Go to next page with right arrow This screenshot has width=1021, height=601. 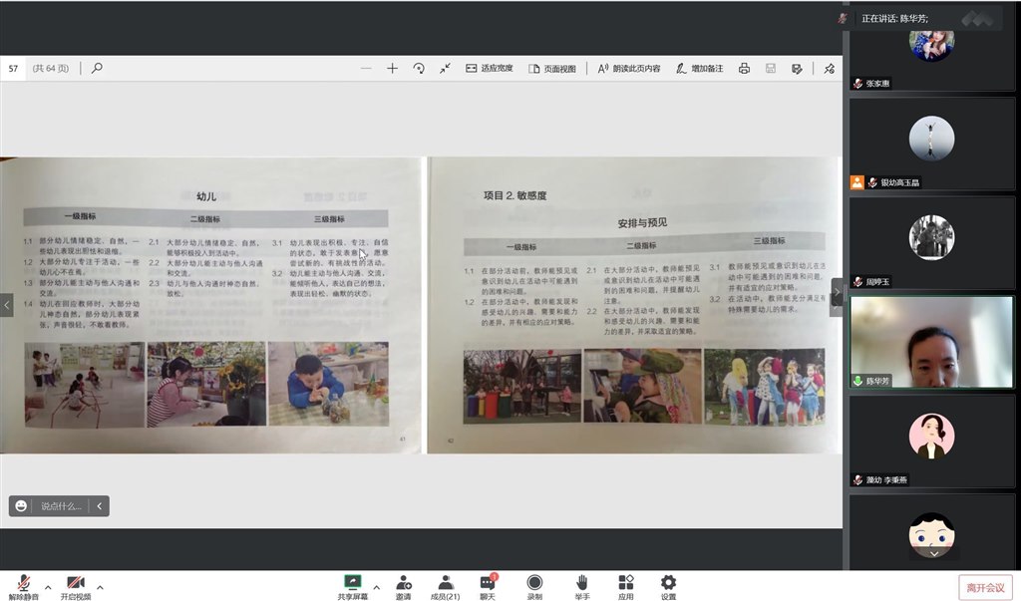pos(837,292)
